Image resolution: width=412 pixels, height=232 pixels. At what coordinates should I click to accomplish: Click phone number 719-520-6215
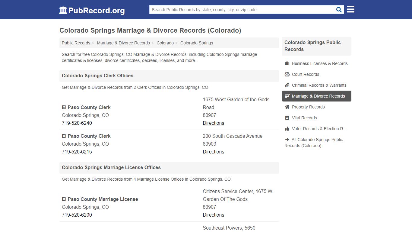pyautogui.click(x=77, y=152)
